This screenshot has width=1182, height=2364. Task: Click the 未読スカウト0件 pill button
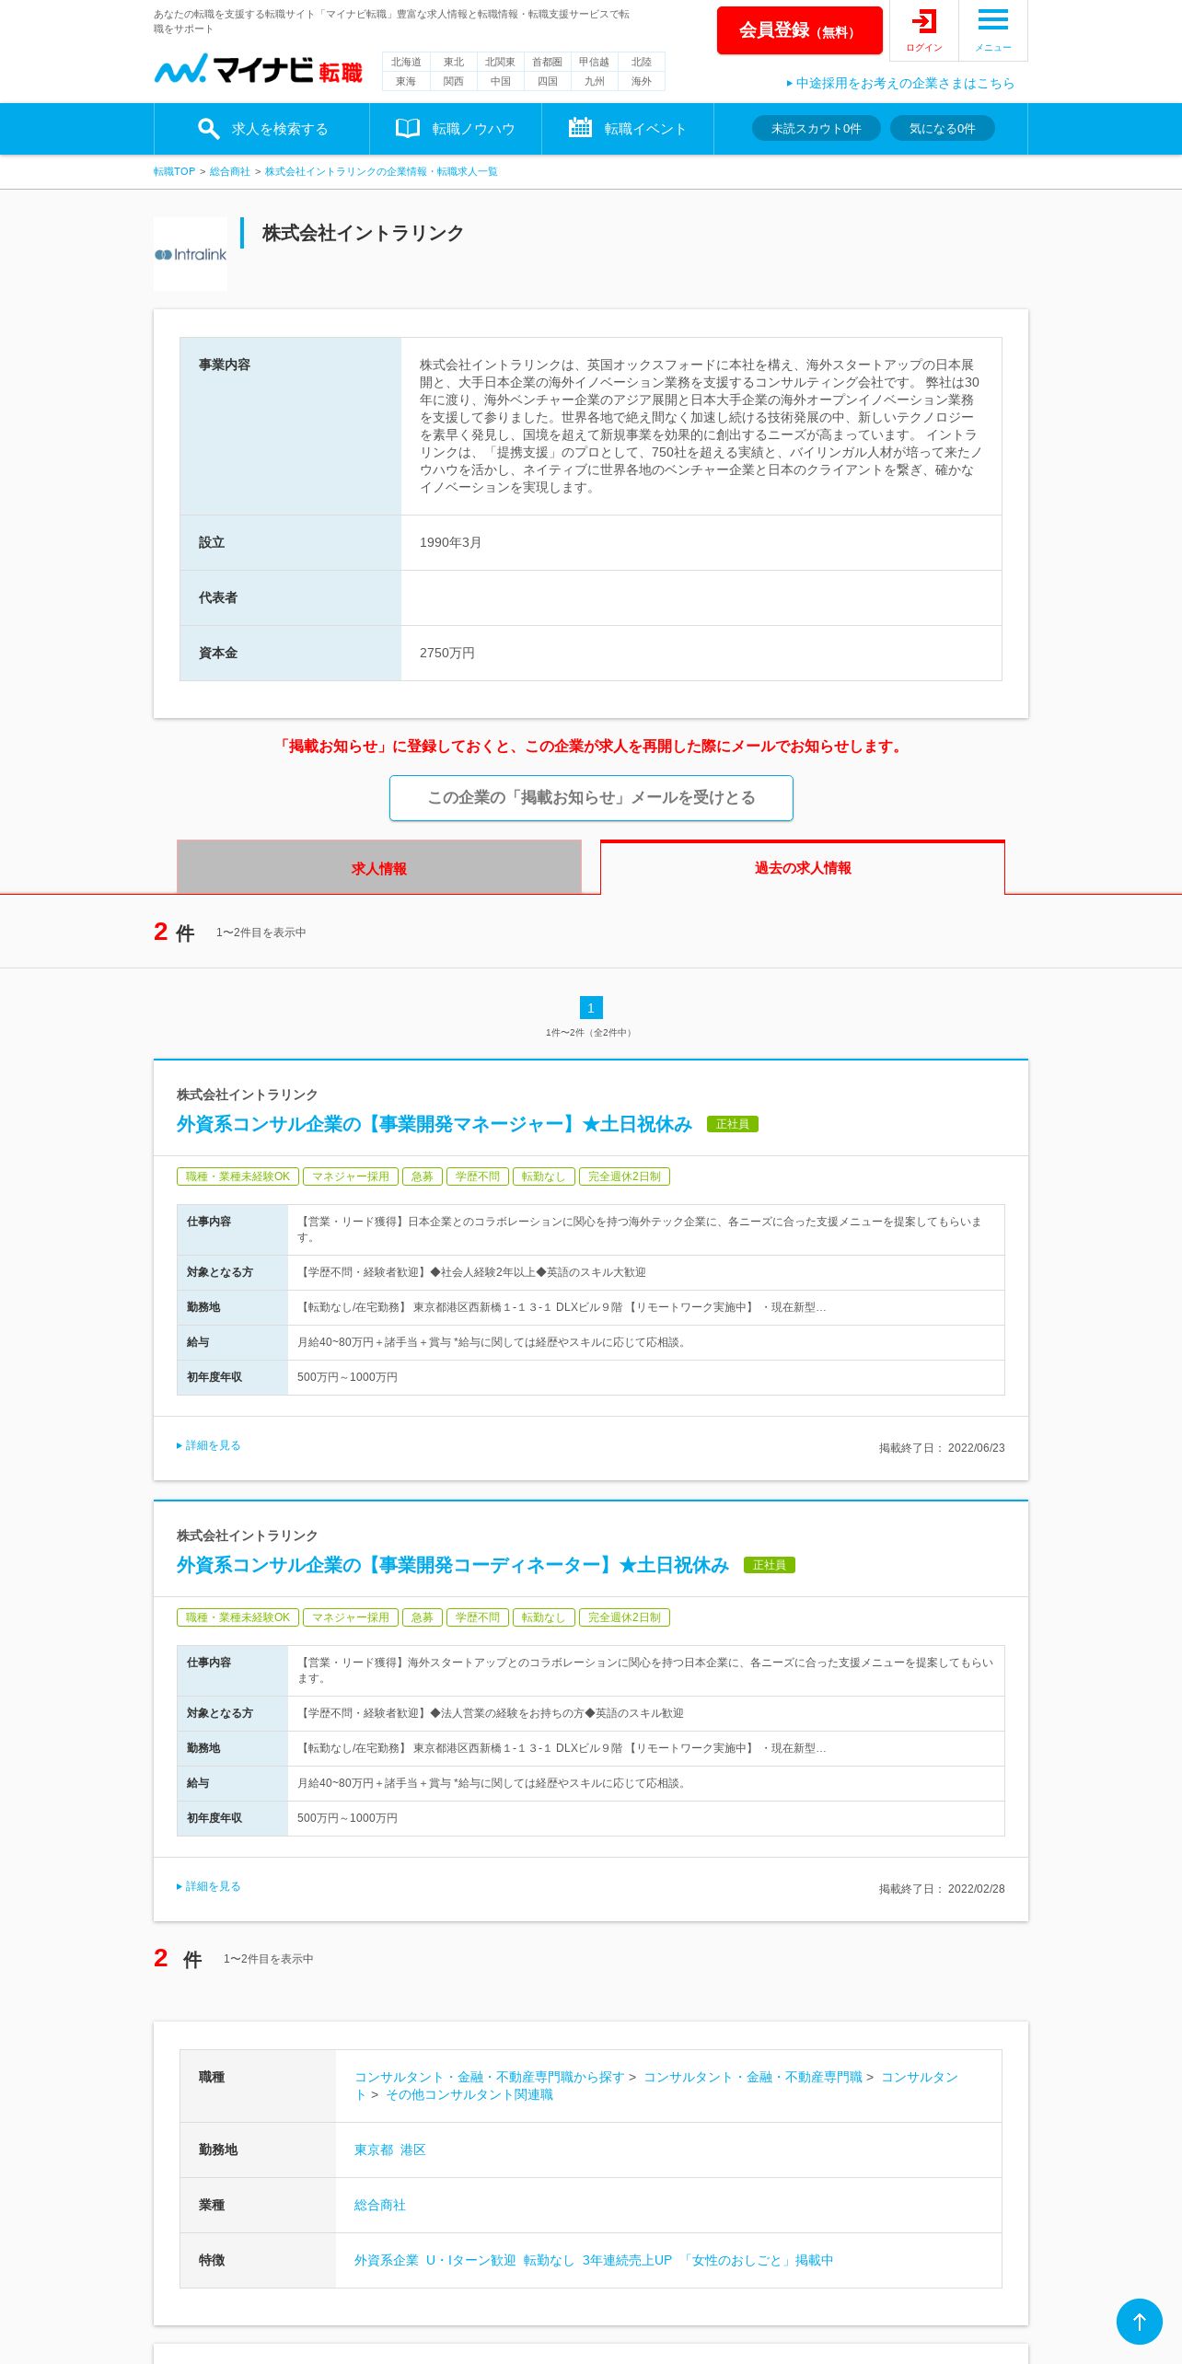(817, 128)
